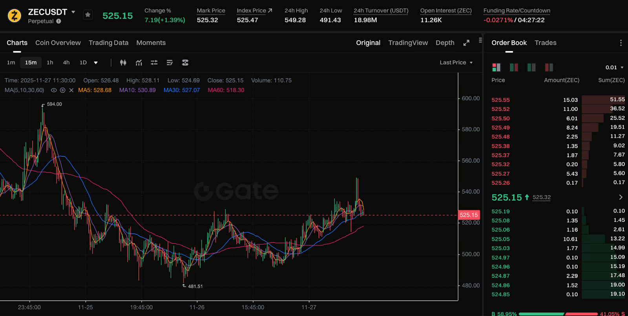The image size is (628, 316).
Task: Open the chart indicators icon
Action: click(x=139, y=63)
